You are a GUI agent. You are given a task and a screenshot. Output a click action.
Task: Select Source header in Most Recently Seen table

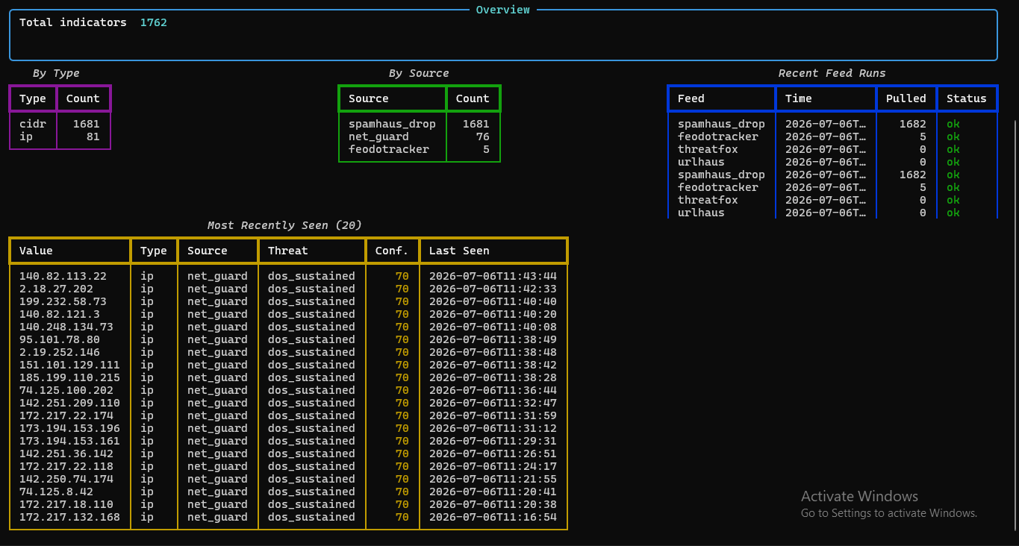[208, 251]
